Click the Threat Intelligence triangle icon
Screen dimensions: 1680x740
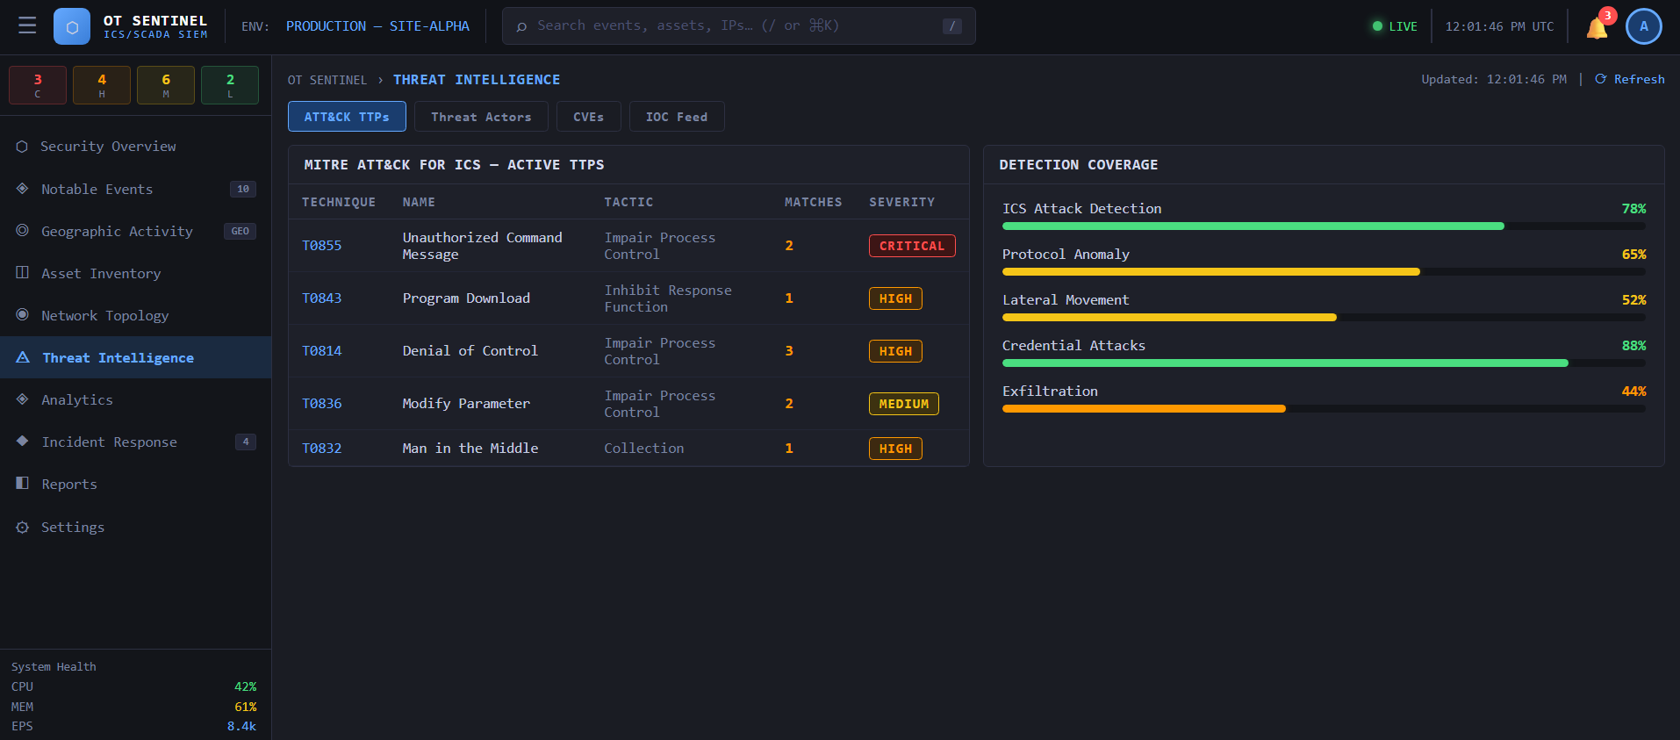tap(23, 357)
